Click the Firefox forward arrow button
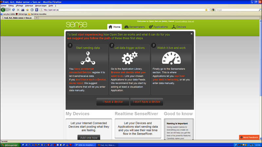This screenshot has width=262, height=147. [x=7, y=10]
